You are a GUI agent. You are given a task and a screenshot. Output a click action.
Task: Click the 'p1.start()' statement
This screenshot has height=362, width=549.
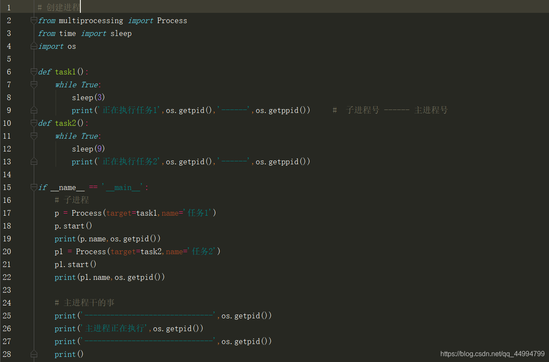[x=76, y=264]
